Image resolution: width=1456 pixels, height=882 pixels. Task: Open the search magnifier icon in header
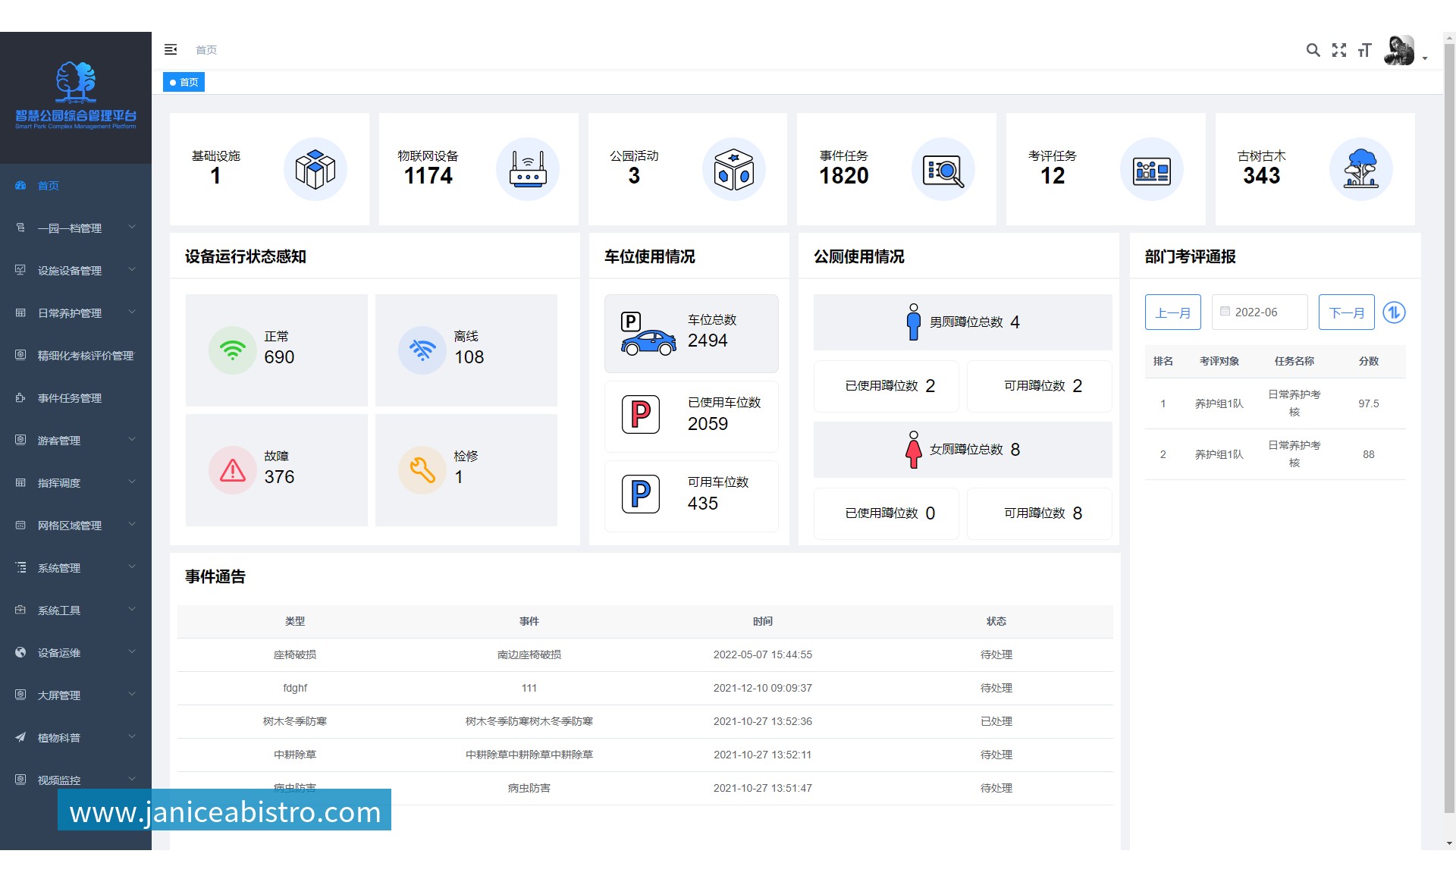point(1313,50)
